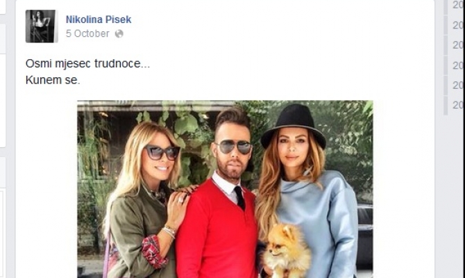
Task: Click the black hat in the photo
Action: point(294,124)
